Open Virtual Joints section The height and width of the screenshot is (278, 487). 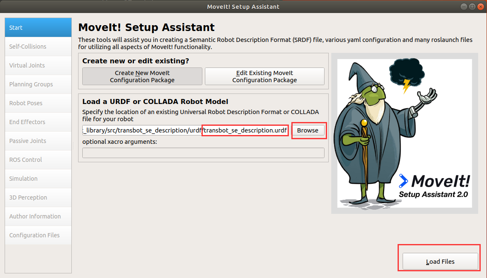coord(38,65)
